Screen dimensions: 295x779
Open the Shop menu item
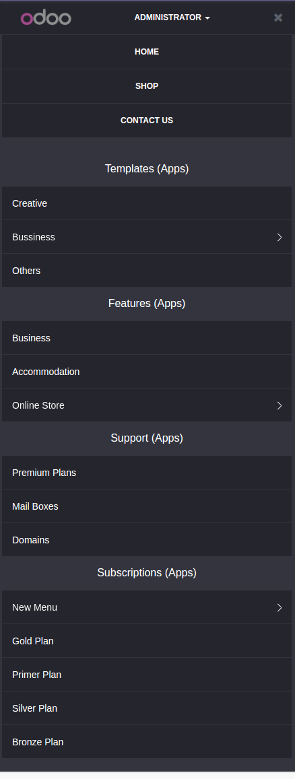147,86
